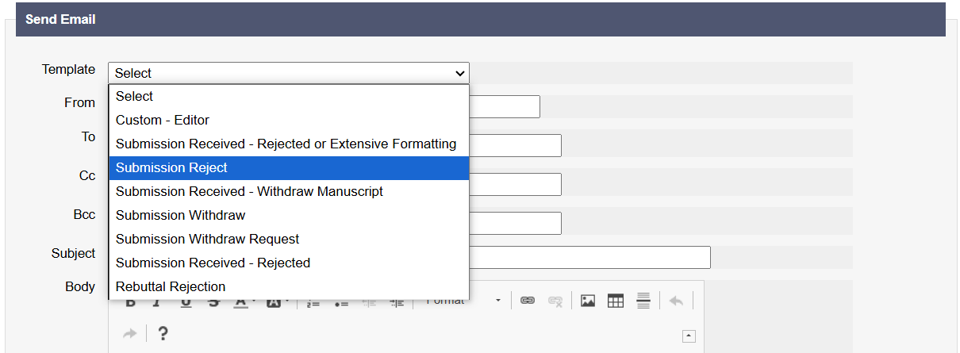Select the Submission Reject template
This screenshot has width=960, height=353.
(x=171, y=167)
